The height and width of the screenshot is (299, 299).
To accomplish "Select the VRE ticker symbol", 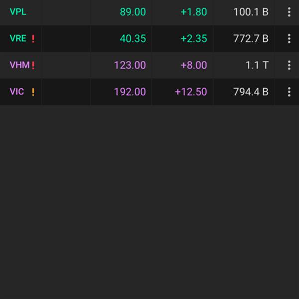I will (x=18, y=38).
